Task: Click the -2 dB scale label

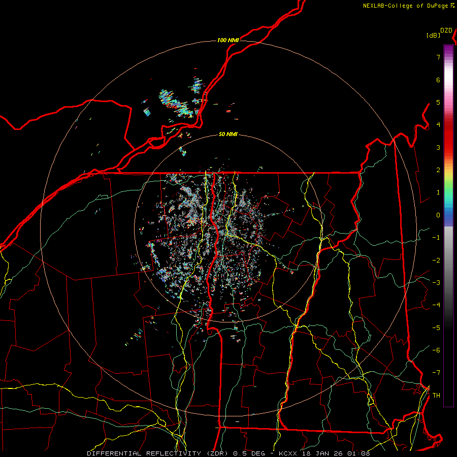Action: tap(436, 260)
